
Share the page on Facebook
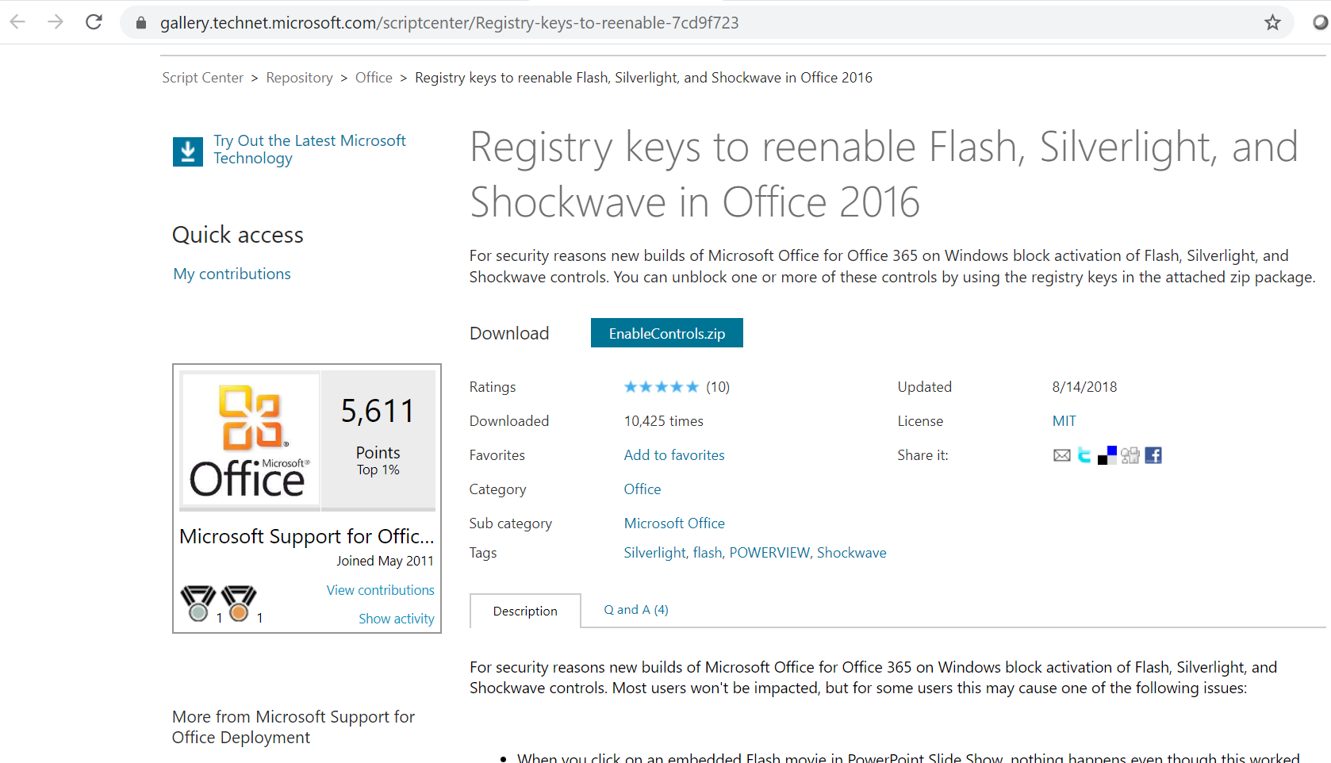pos(1153,455)
